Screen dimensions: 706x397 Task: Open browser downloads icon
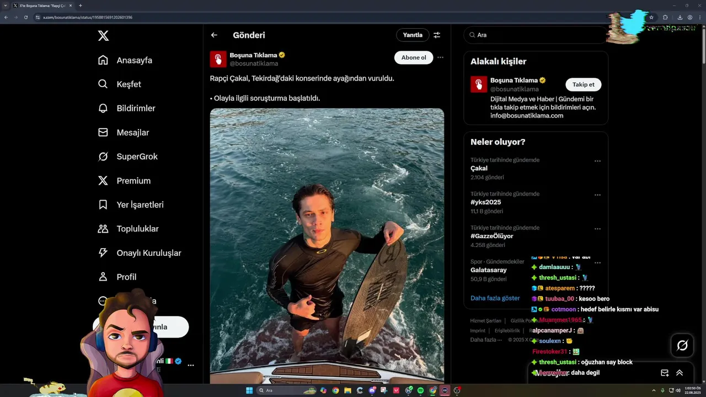pyautogui.click(x=680, y=17)
